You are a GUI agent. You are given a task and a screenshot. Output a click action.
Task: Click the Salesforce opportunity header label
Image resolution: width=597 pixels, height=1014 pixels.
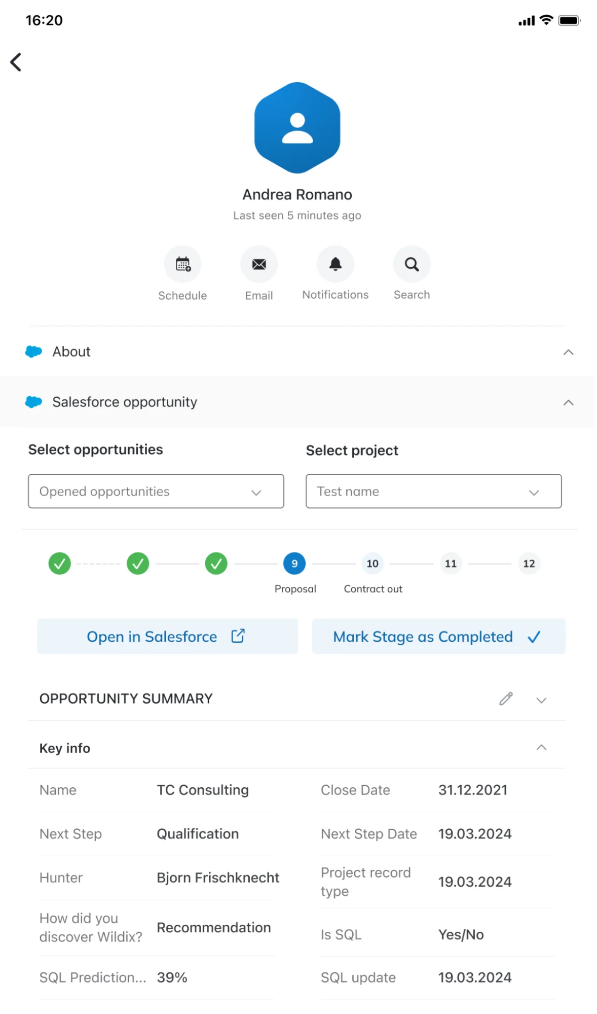click(x=125, y=402)
